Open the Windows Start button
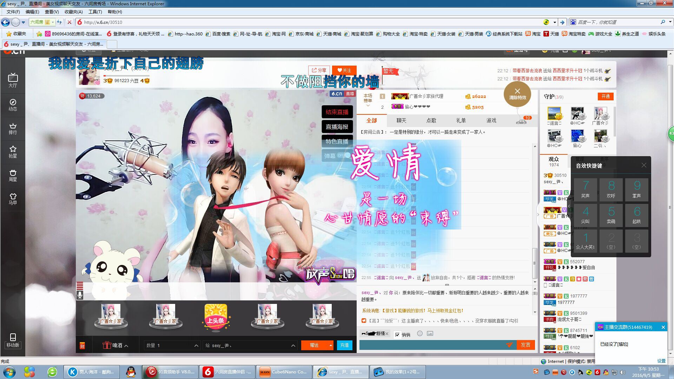Viewport: 674px width, 379px height. (9, 372)
